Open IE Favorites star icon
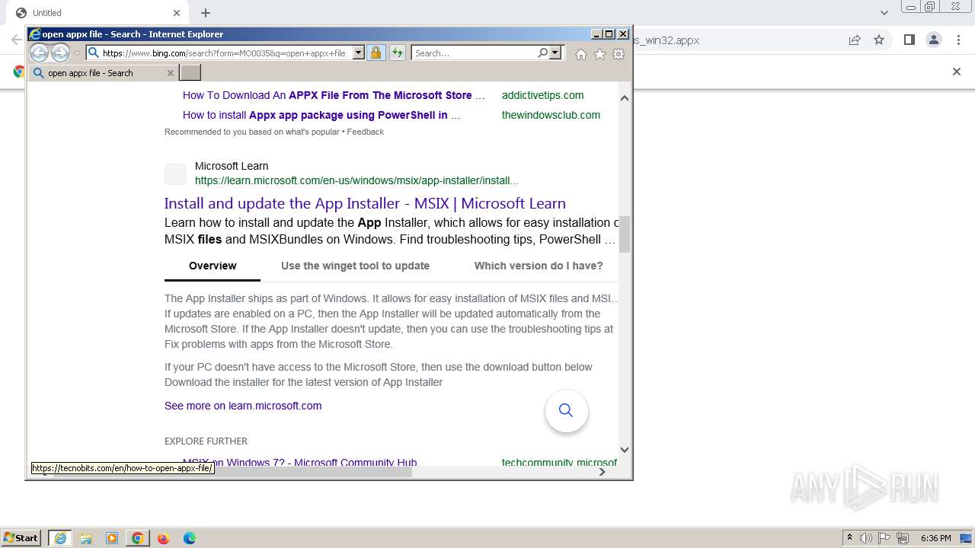The height and width of the screenshot is (548, 975). [x=600, y=54]
